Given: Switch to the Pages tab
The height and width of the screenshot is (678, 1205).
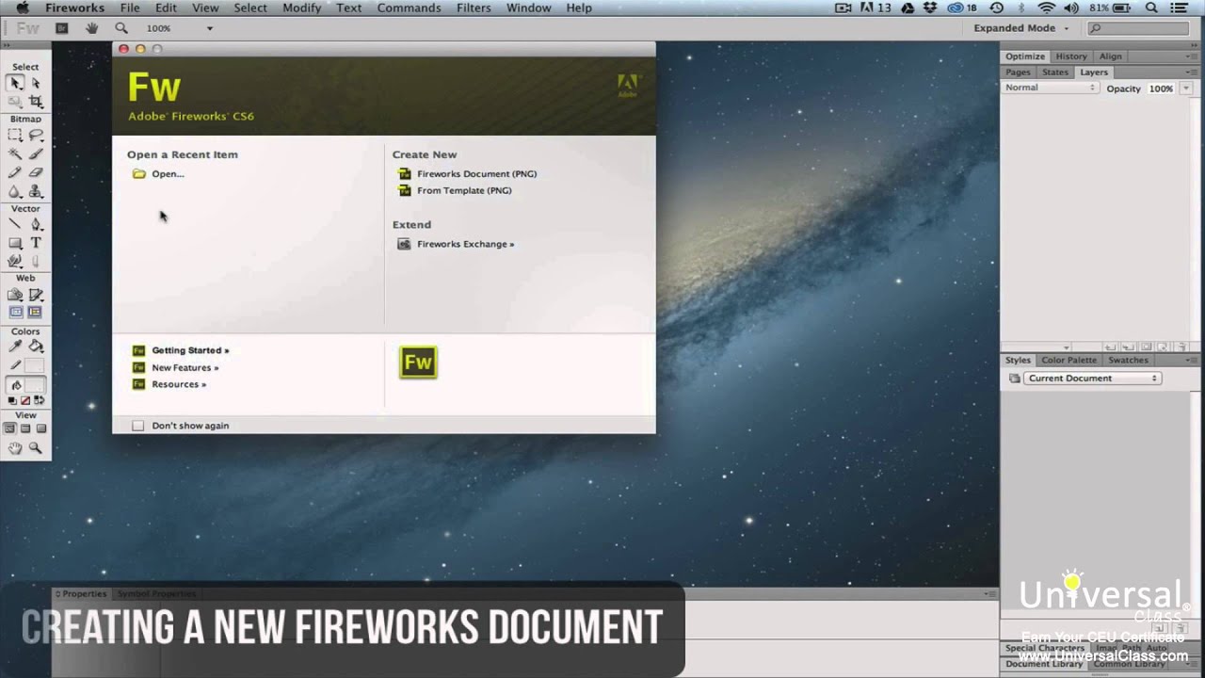Looking at the screenshot, I should pos(1018,73).
